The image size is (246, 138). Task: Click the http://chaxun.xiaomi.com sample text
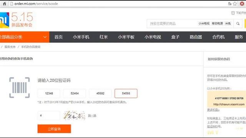pos(229,104)
